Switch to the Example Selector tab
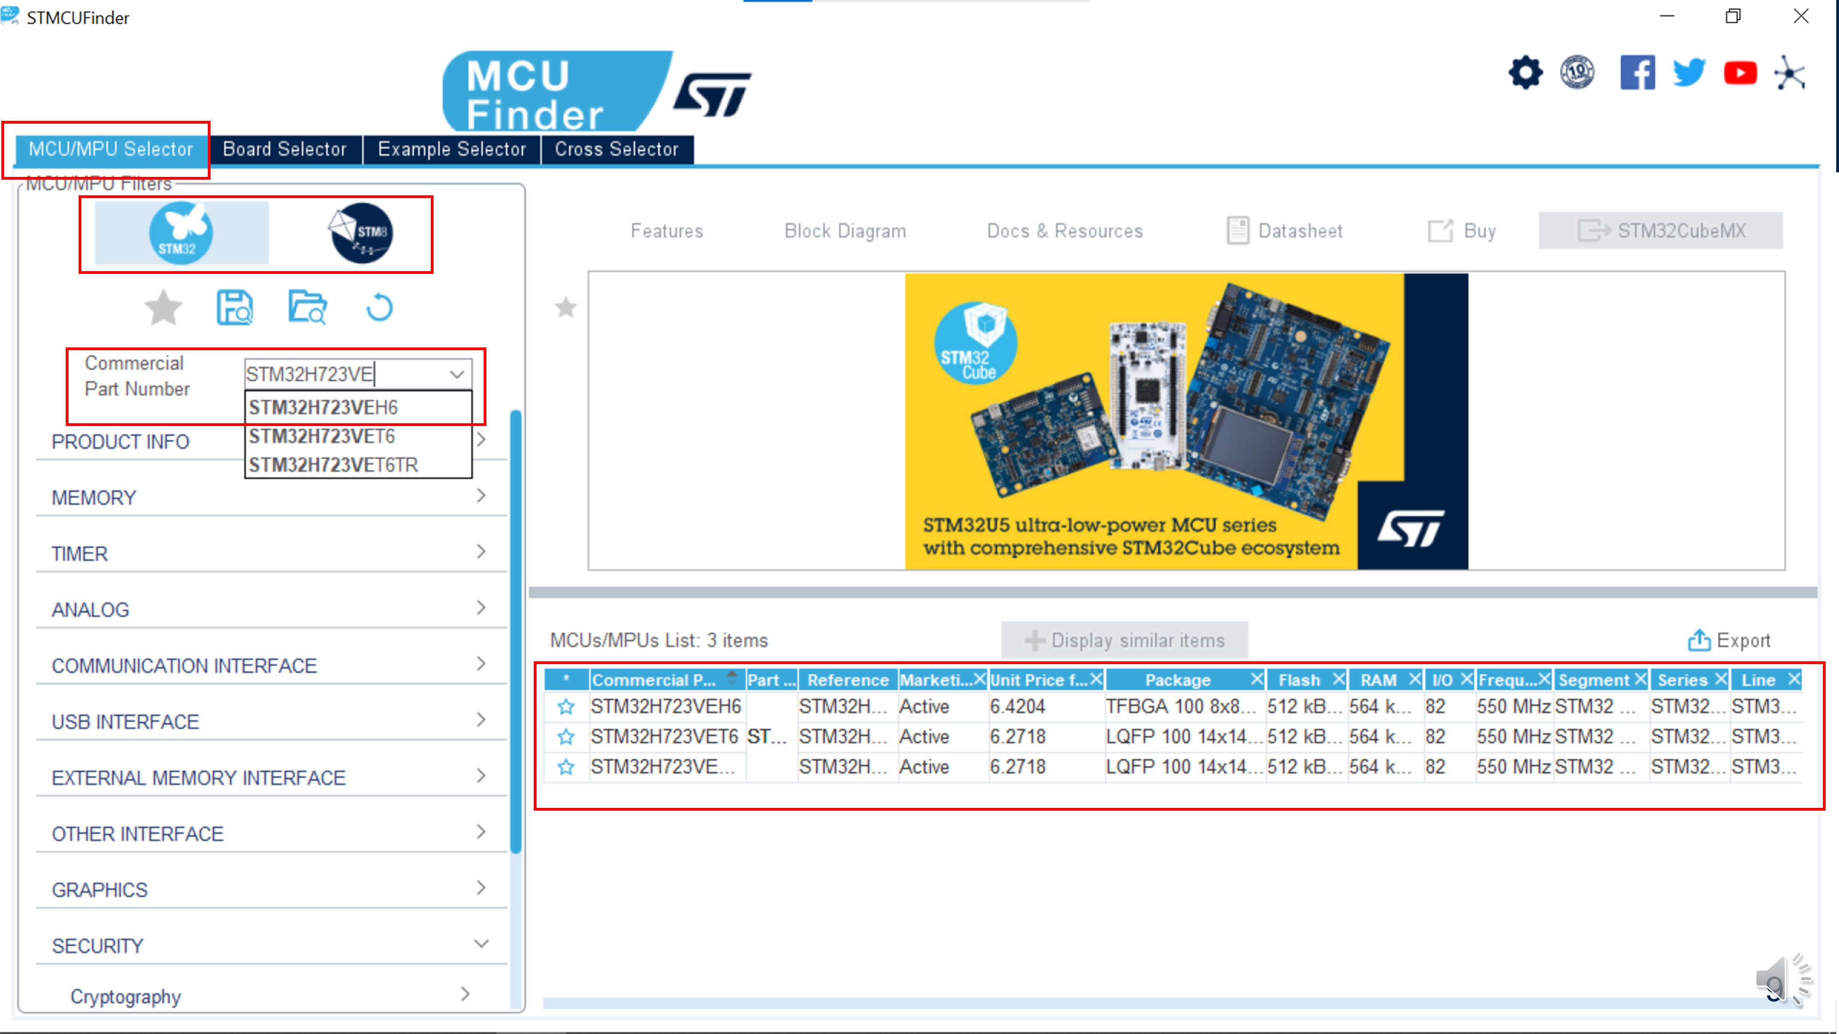The height and width of the screenshot is (1034, 1839). 452,149
